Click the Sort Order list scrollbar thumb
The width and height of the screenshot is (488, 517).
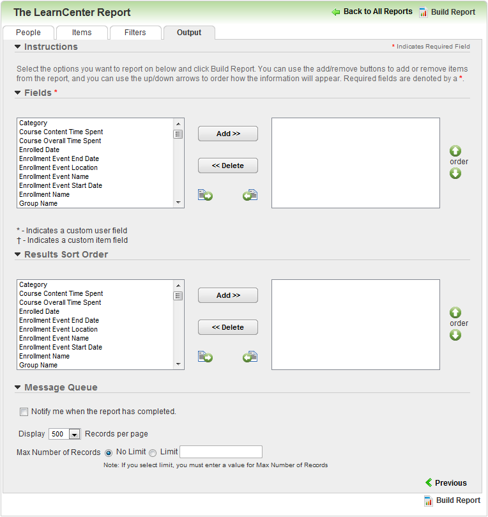coord(178,296)
